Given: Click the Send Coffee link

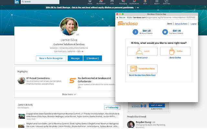Looking at the screenshot, I should click(x=175, y=57).
